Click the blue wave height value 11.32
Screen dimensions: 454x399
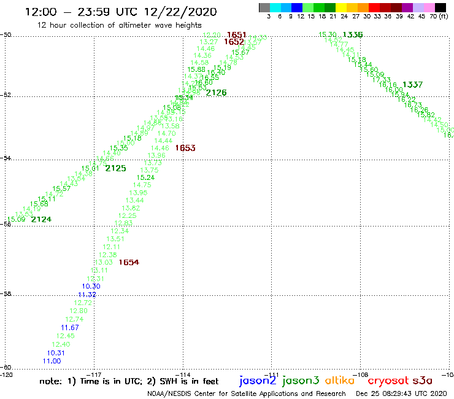point(87,295)
